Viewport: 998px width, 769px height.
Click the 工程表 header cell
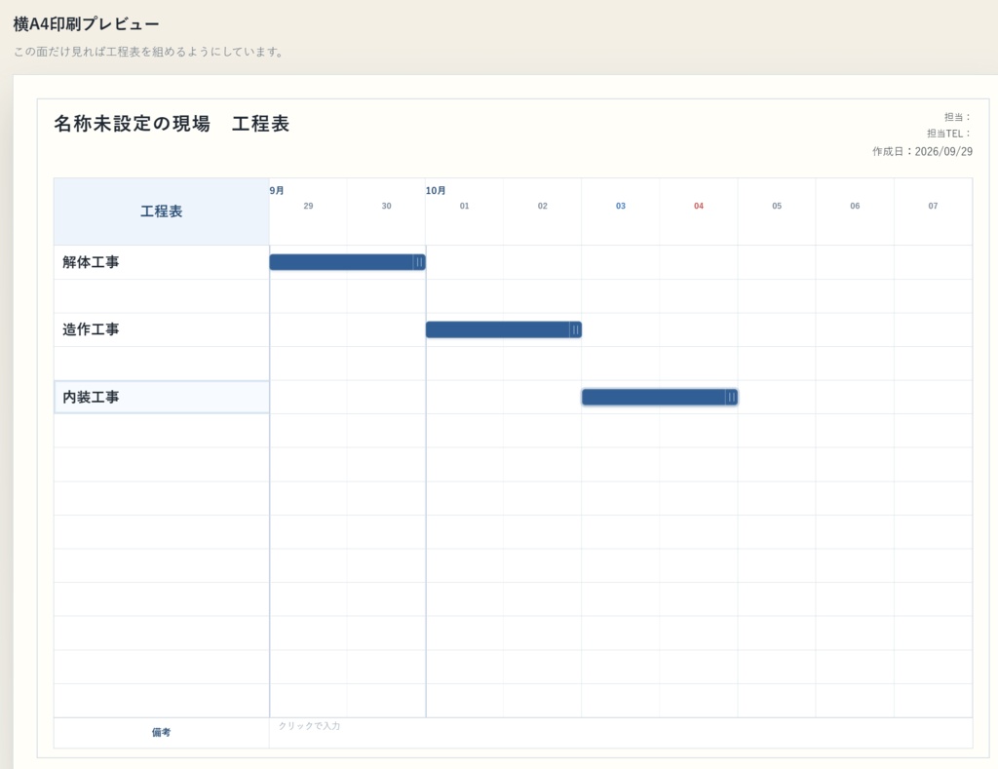click(x=162, y=211)
